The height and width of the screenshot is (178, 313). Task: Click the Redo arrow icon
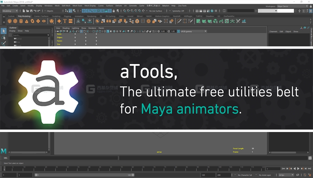click(x=39, y=11)
